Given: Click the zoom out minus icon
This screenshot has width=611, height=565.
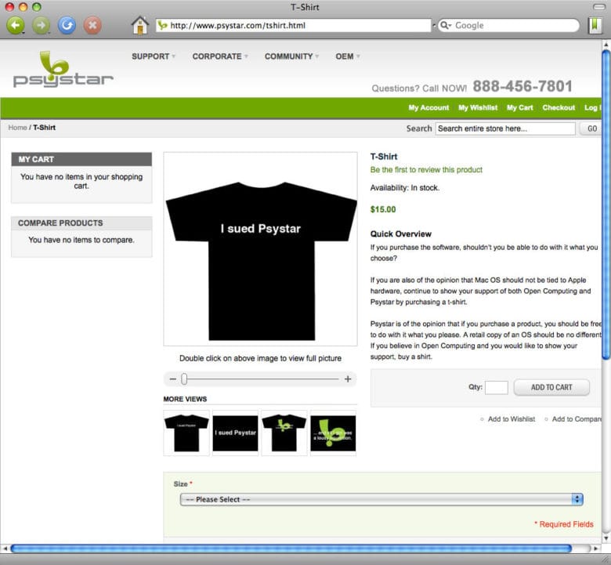Looking at the screenshot, I should click(x=173, y=379).
